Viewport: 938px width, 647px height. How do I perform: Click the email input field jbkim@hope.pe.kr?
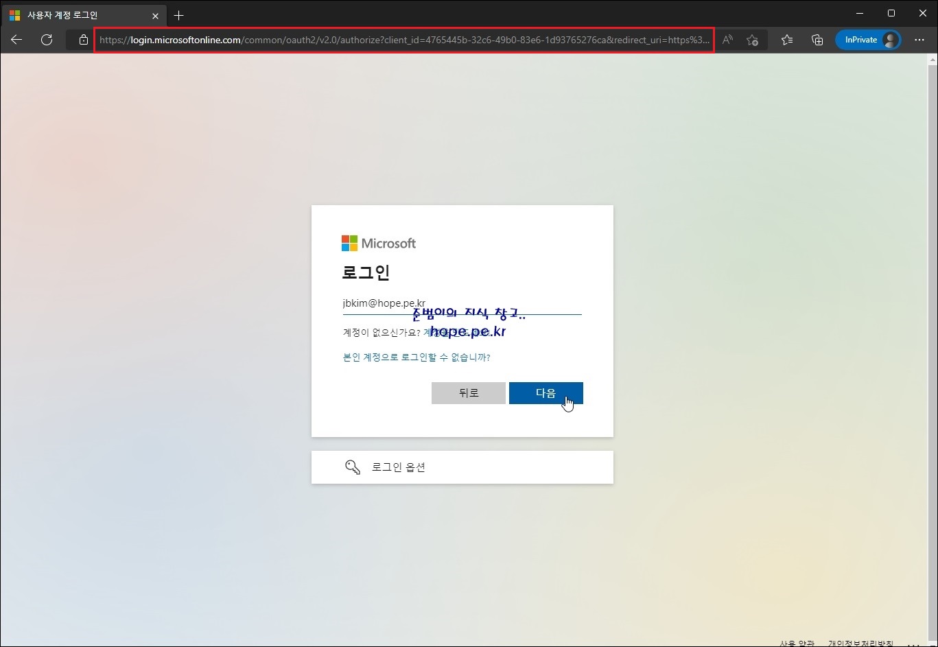pyautogui.click(x=462, y=303)
